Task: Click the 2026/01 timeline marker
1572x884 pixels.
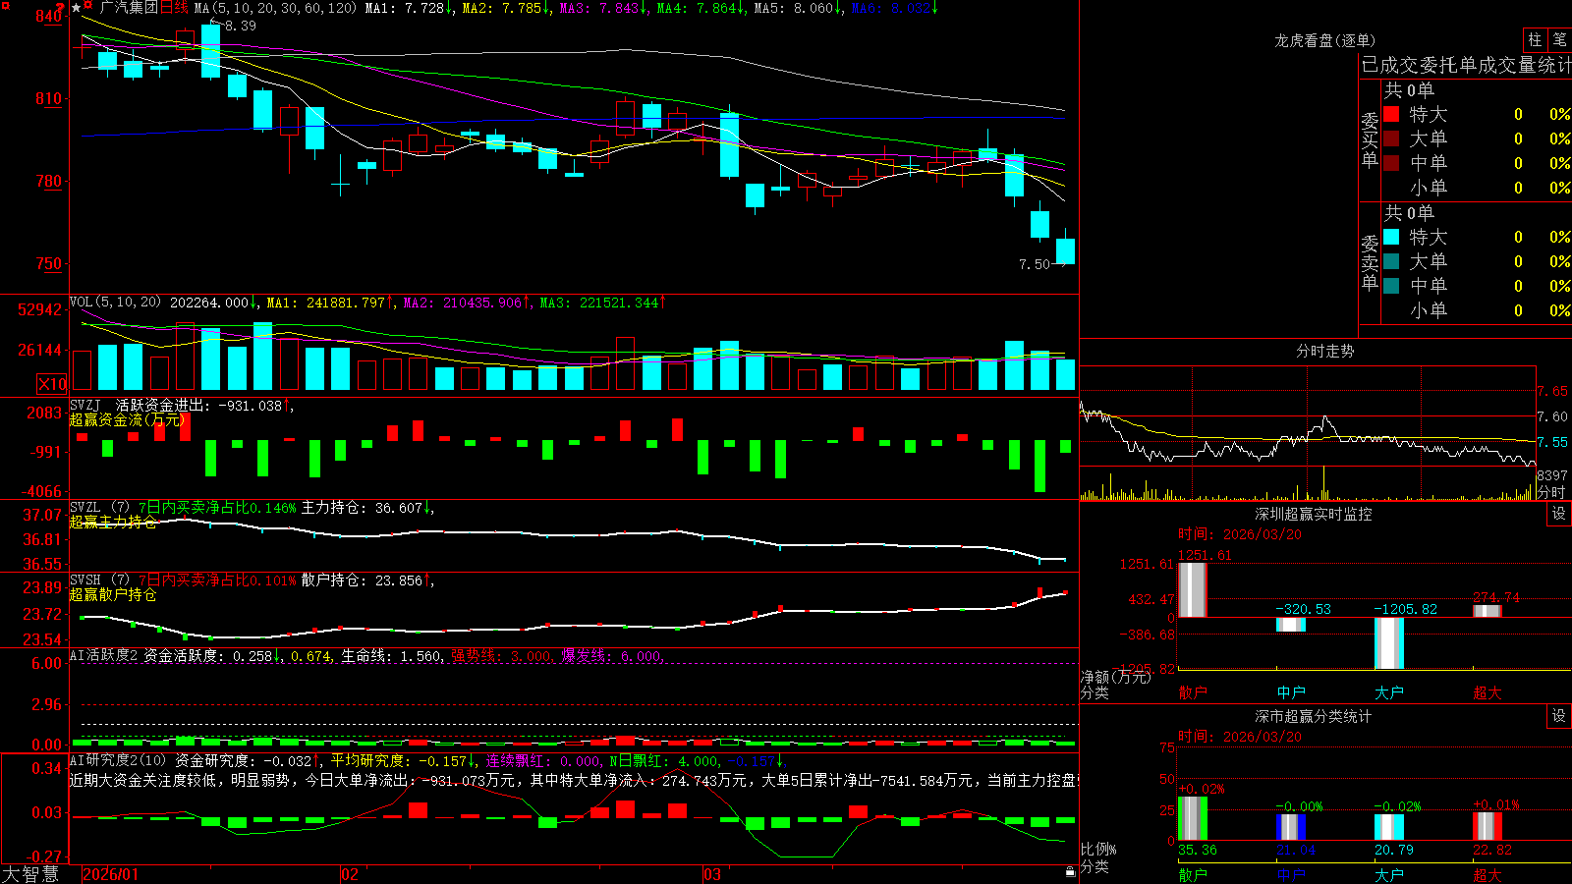Action: tap(111, 874)
